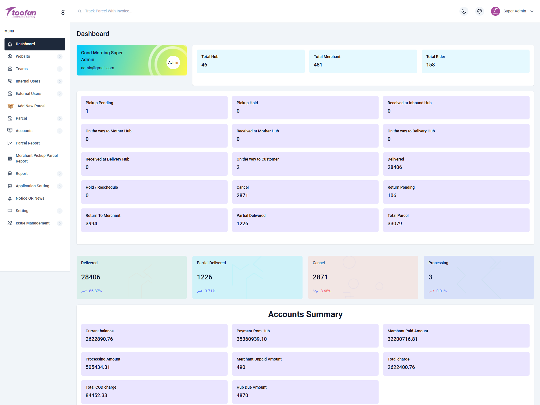Click the Merchant Pickup Parcel Report icon
540x405 pixels.
click(x=10, y=158)
